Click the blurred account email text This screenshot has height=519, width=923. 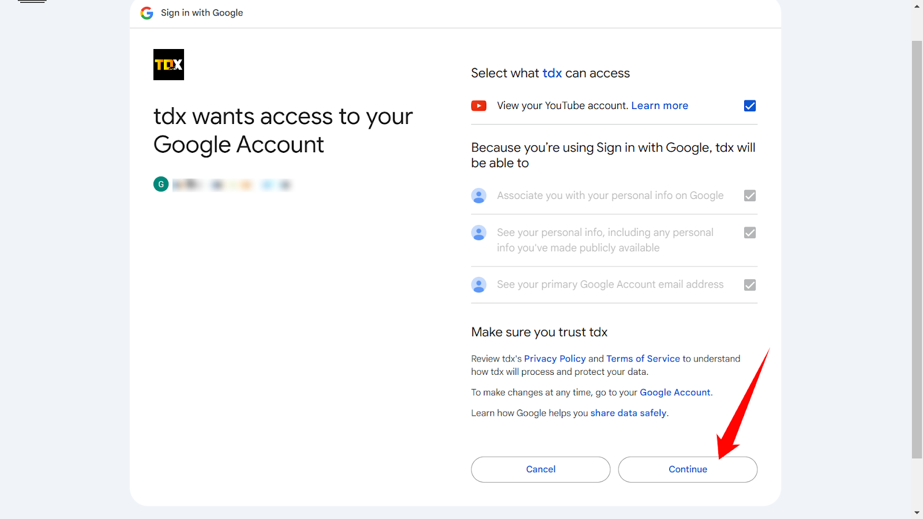coord(232,185)
